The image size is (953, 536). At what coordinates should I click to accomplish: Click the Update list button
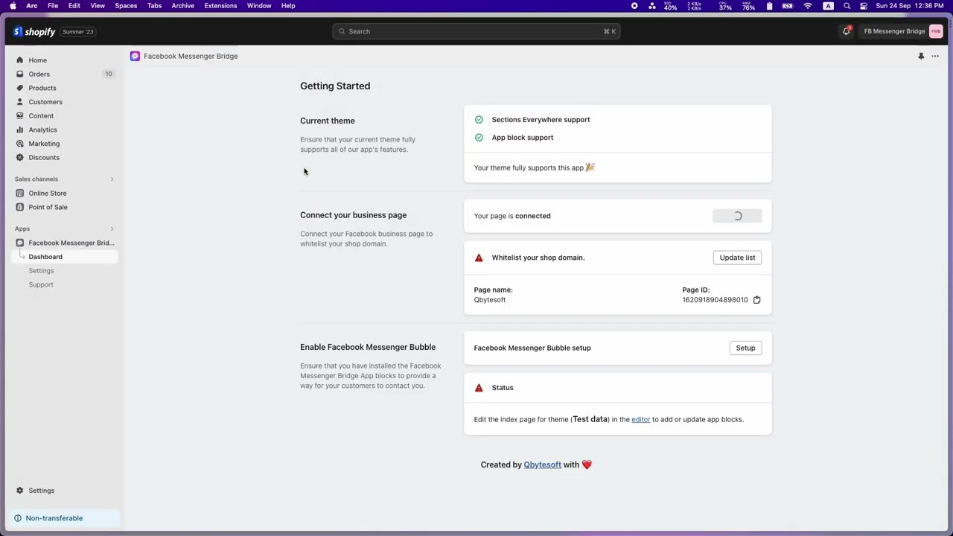click(737, 257)
